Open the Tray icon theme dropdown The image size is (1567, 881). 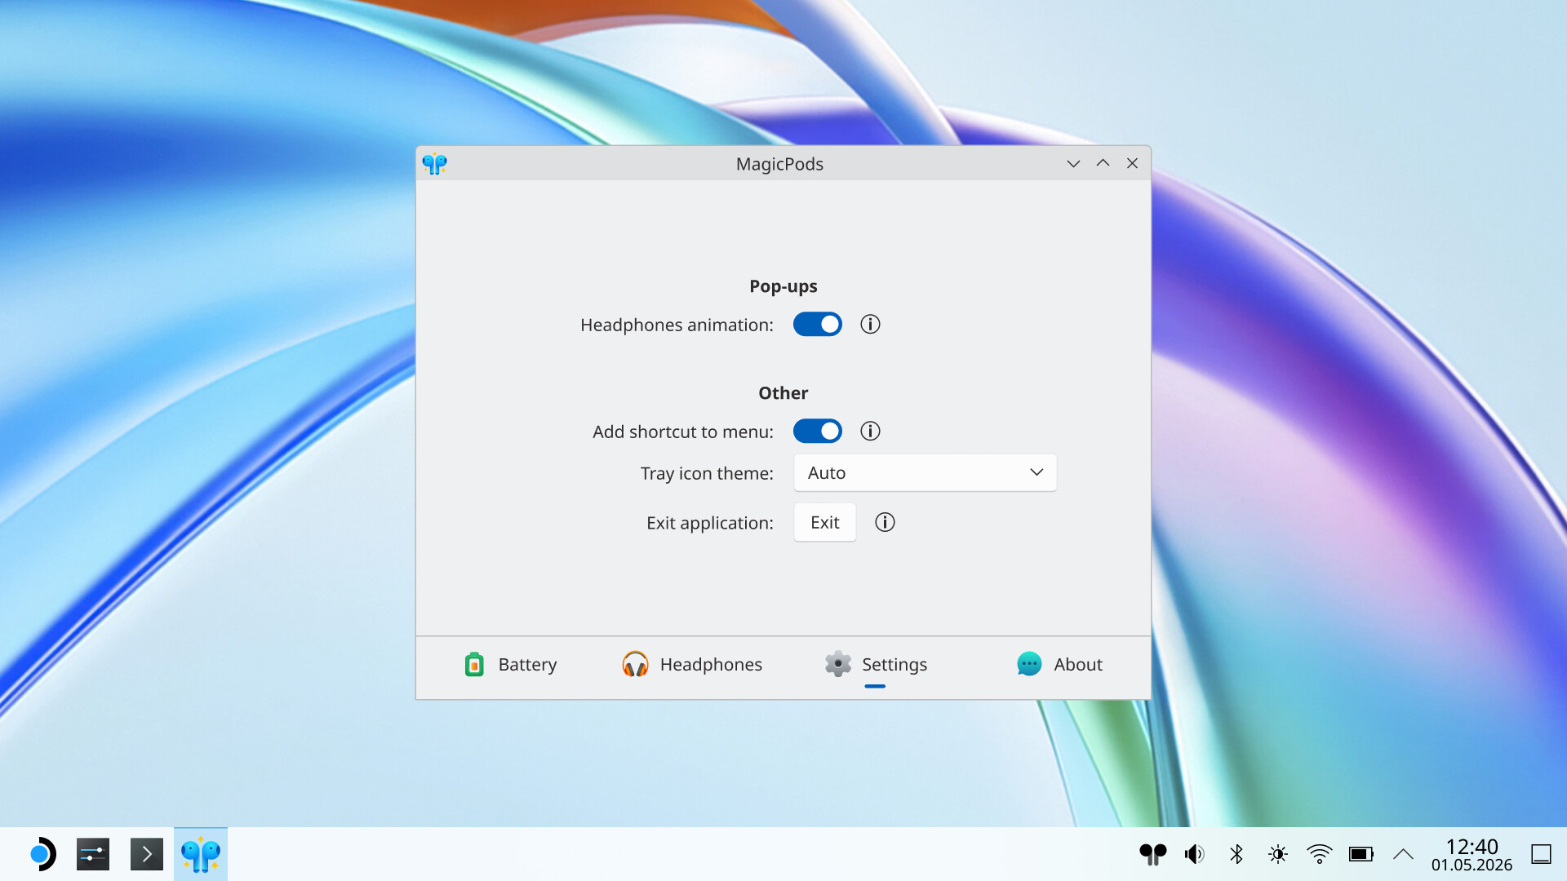coord(925,473)
